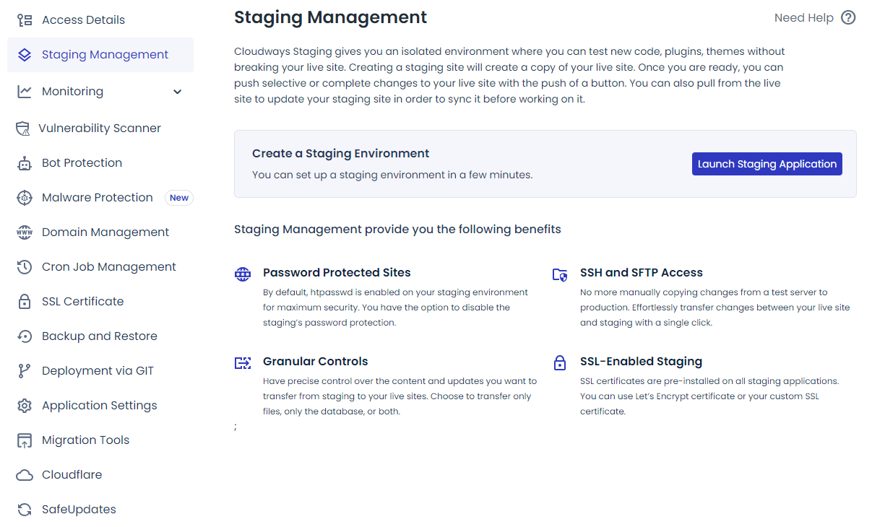Click the Need Help link
The width and height of the screenshot is (885, 527).
(804, 18)
